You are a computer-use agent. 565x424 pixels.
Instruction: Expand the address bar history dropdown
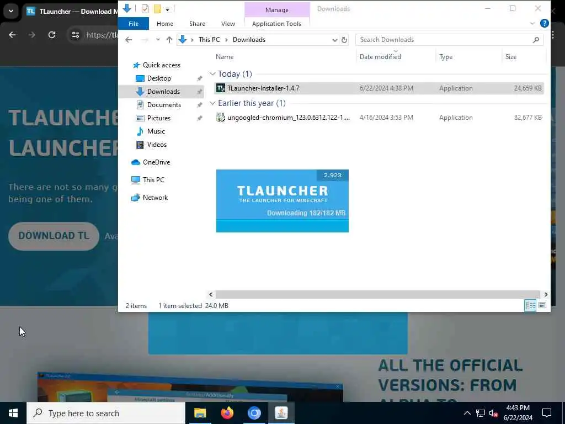pyautogui.click(x=335, y=40)
